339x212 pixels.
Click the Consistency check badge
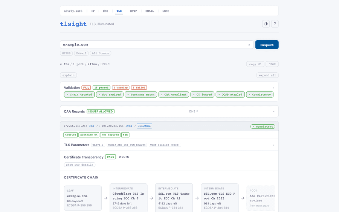[x=260, y=95]
